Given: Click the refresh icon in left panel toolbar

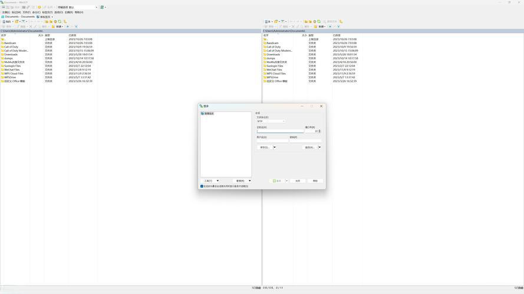Looking at the screenshot, I should (60, 22).
